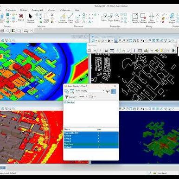The height and width of the screenshot is (179, 179).
Task: Toggle the Default level display
Action: [91, 147]
